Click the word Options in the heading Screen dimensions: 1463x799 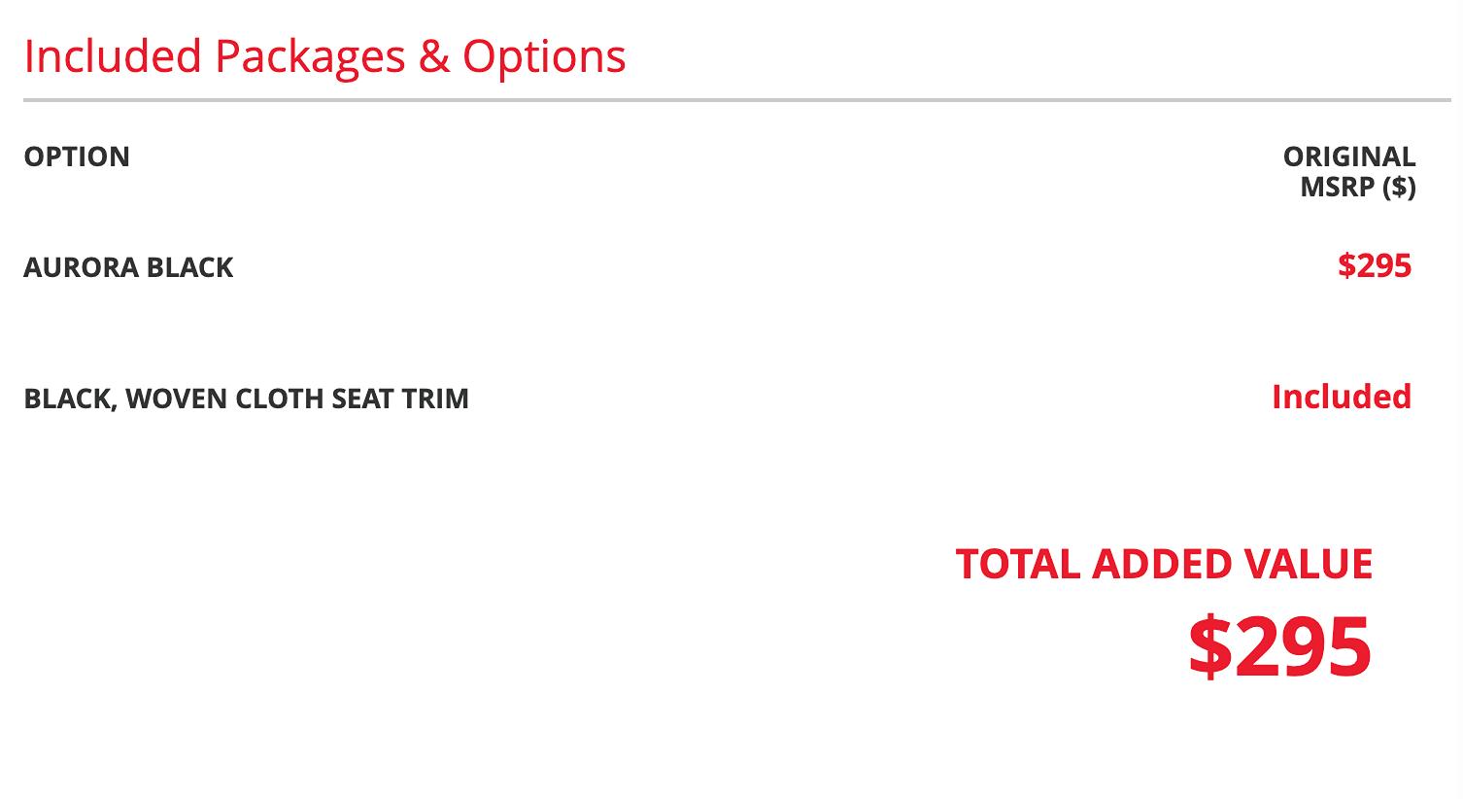click(544, 56)
